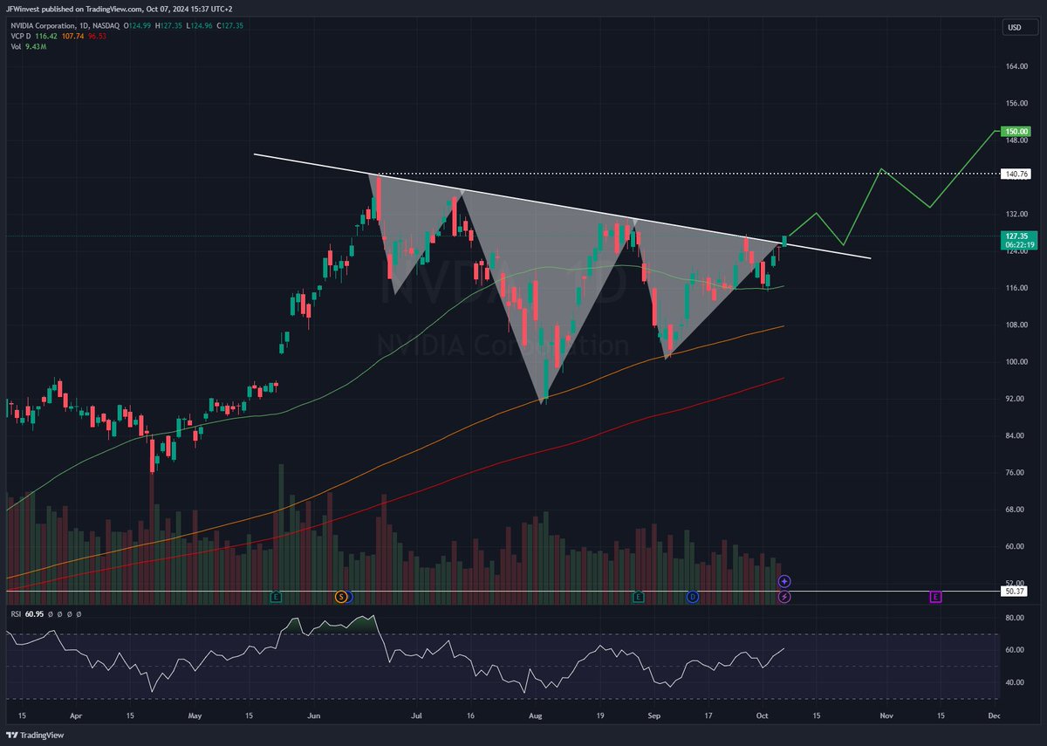
Task: Click the leftmost teal earnings E marker
Action: pos(276,597)
